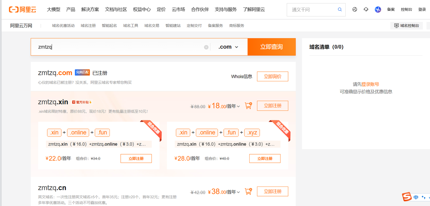430x206 pixels.
Task: Open the 云市场 menu
Action: pyautogui.click(x=178, y=9)
